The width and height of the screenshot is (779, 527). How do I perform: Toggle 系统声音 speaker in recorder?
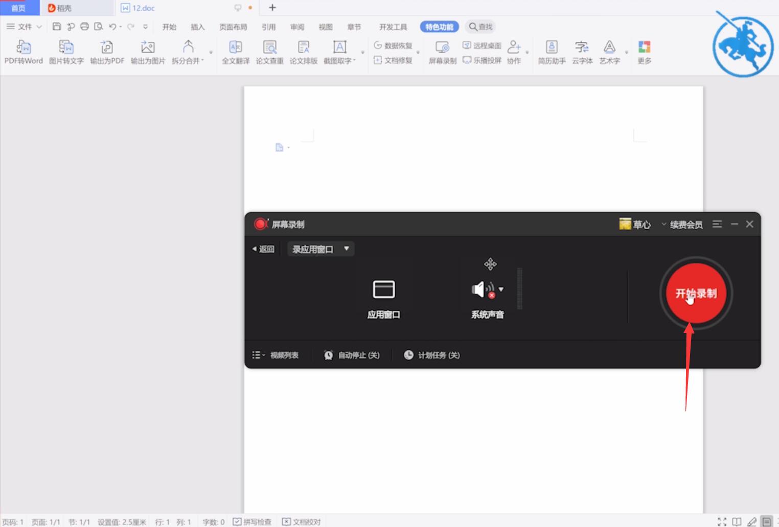click(483, 290)
